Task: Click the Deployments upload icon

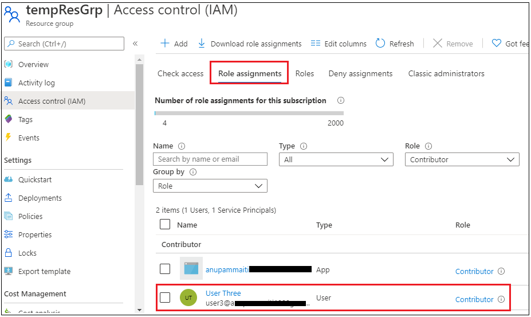Action: pos(9,198)
